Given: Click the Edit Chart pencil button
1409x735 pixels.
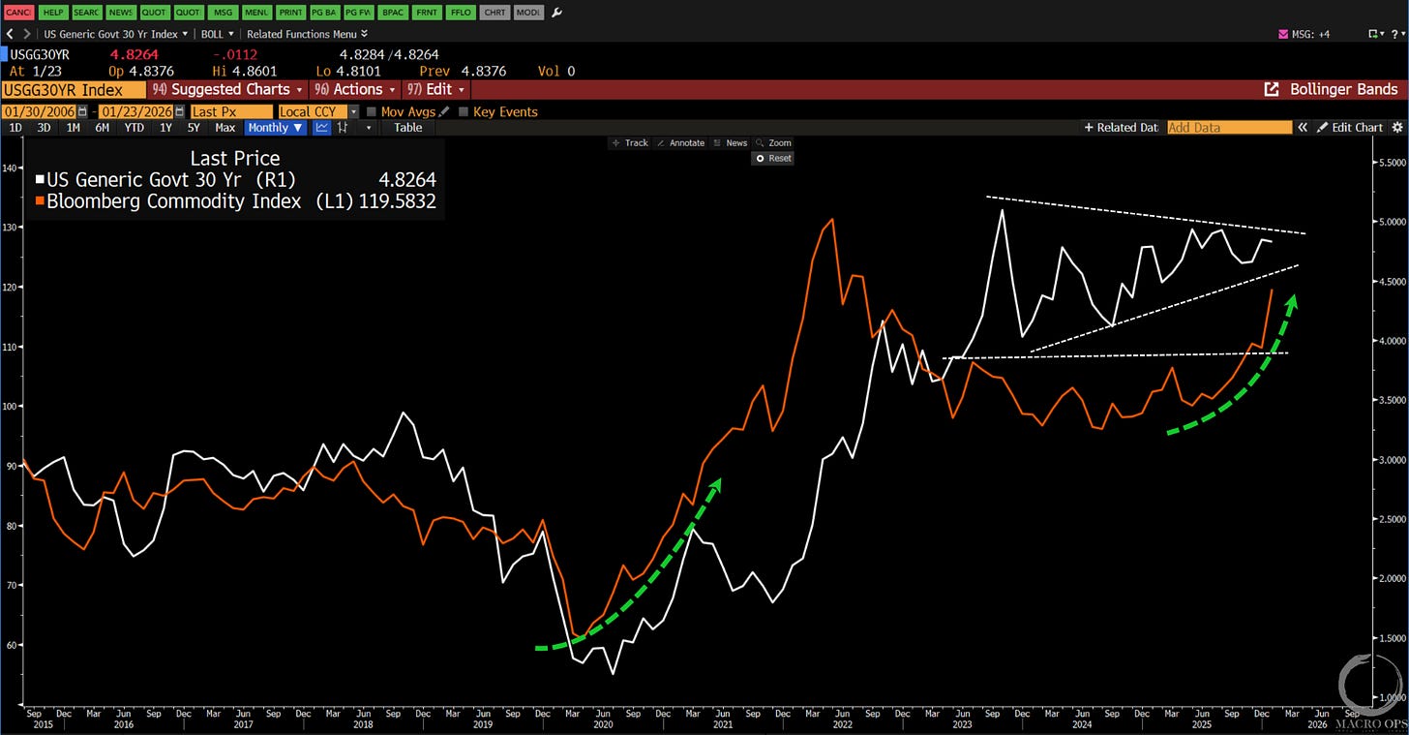Looking at the screenshot, I should pyautogui.click(x=1349, y=127).
